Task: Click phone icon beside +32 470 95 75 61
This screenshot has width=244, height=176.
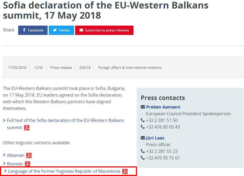Action: (143, 158)
